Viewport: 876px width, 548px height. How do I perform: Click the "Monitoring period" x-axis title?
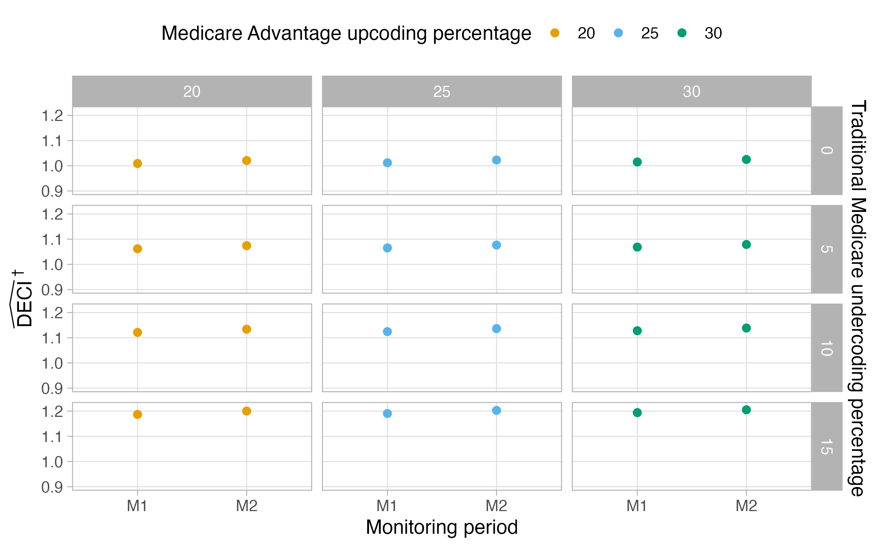click(442, 527)
